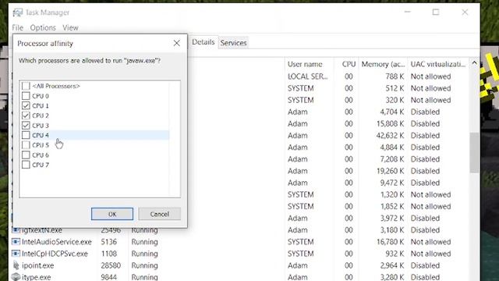Open the File menu
The image size is (499, 281).
17,28
